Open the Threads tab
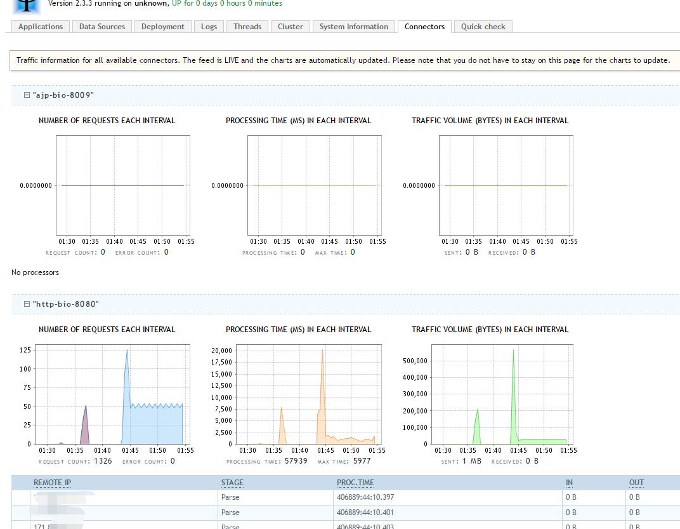 click(x=247, y=27)
